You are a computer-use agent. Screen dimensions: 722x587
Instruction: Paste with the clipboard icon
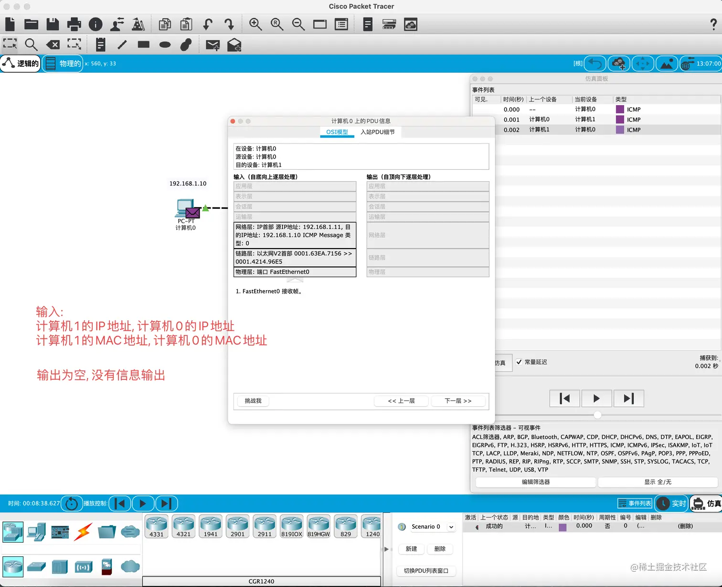tap(186, 24)
